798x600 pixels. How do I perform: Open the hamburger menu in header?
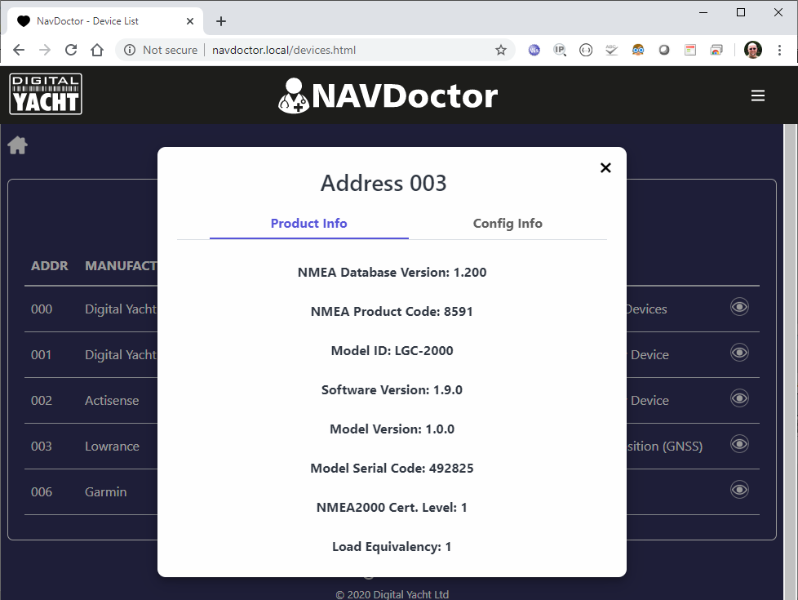(757, 96)
